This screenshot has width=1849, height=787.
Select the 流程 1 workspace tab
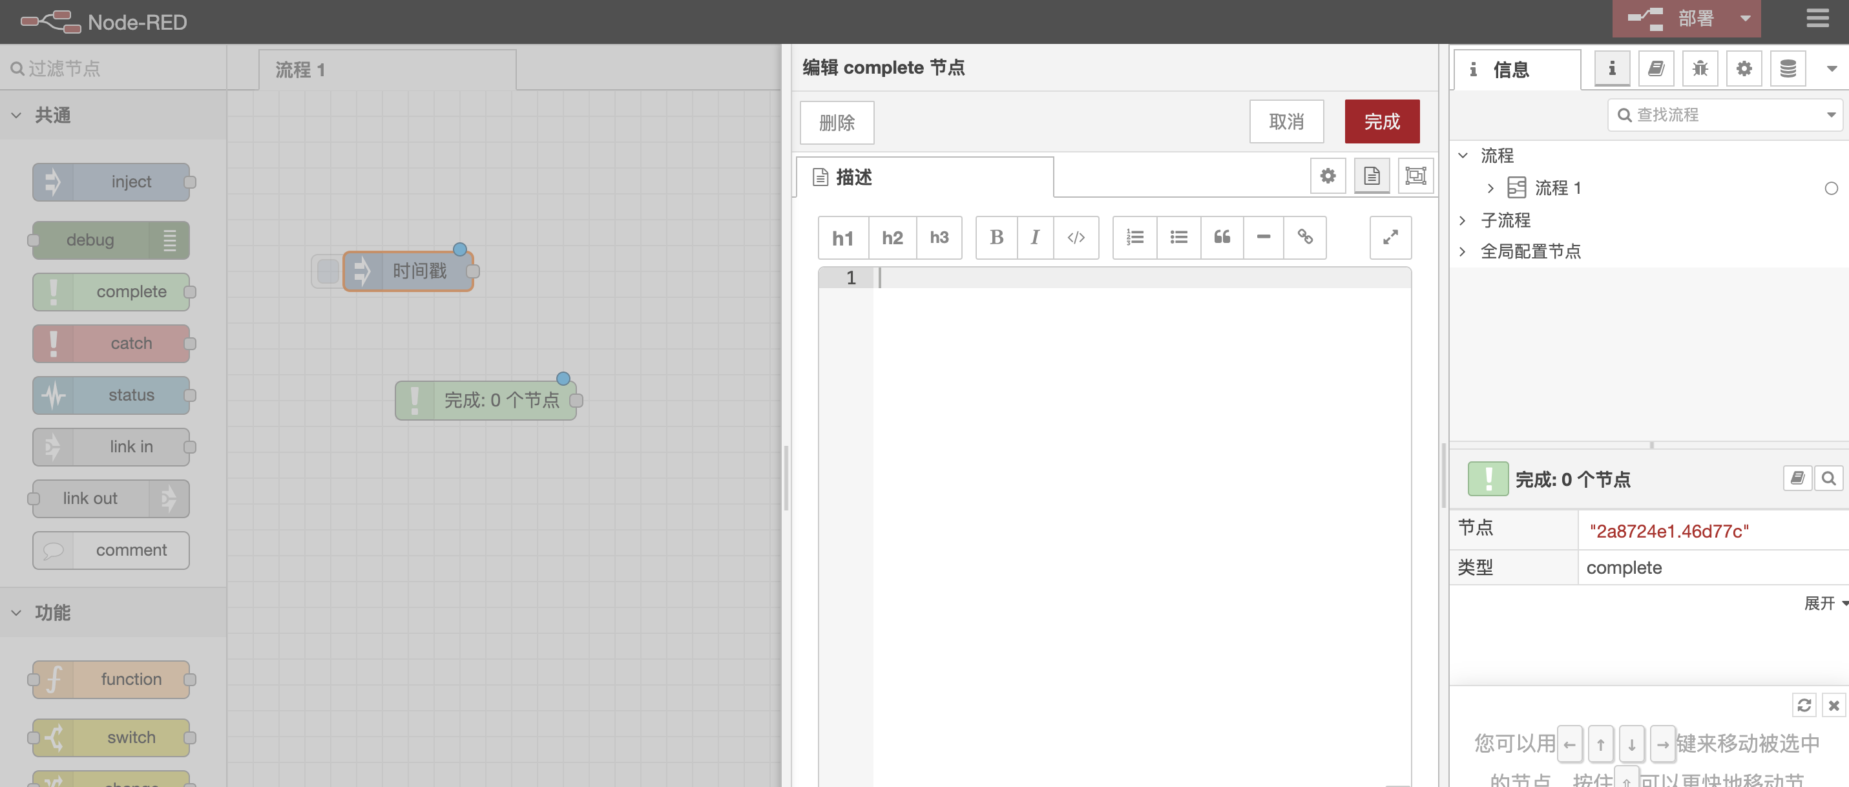point(387,70)
